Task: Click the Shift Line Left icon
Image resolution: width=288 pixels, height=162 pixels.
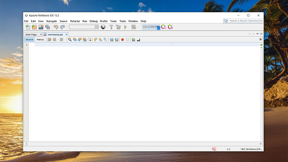Action: tap(112, 40)
